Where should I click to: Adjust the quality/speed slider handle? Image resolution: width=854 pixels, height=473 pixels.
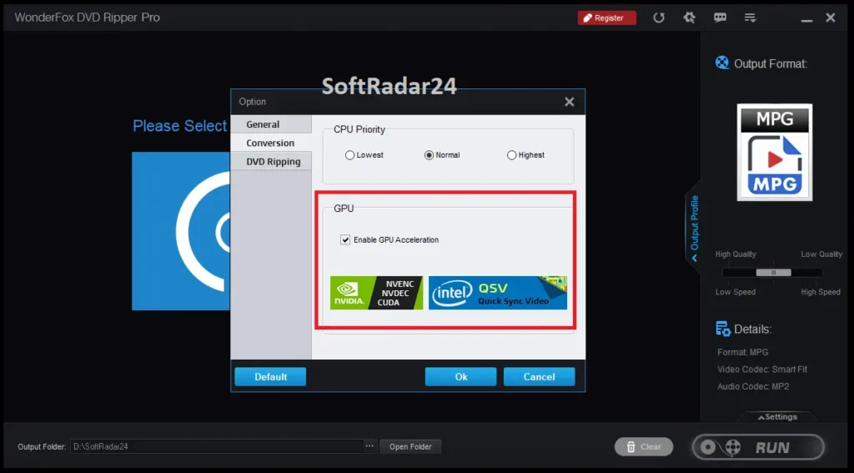[773, 273]
